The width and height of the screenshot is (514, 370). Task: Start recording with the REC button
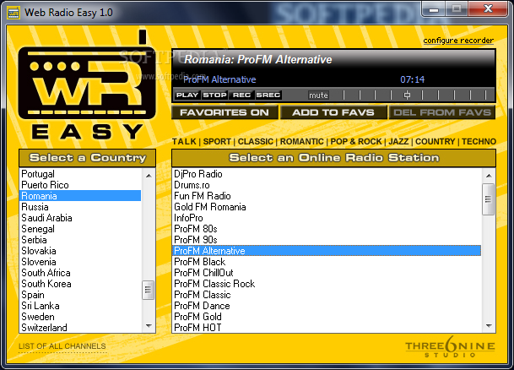[x=241, y=95]
